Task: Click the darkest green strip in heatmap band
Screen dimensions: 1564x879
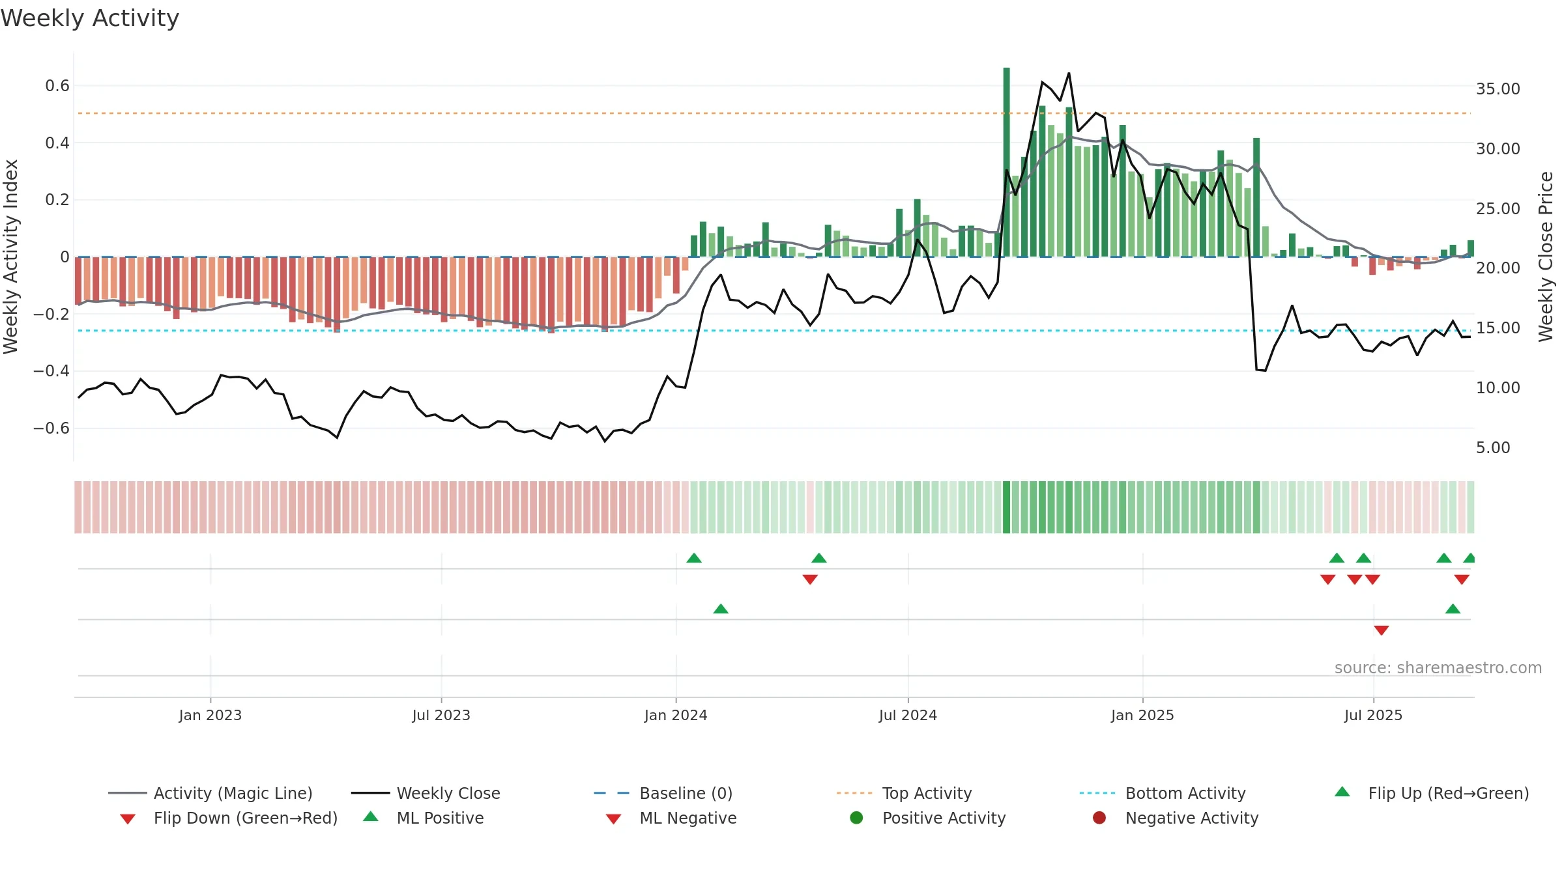Action: coord(1006,507)
